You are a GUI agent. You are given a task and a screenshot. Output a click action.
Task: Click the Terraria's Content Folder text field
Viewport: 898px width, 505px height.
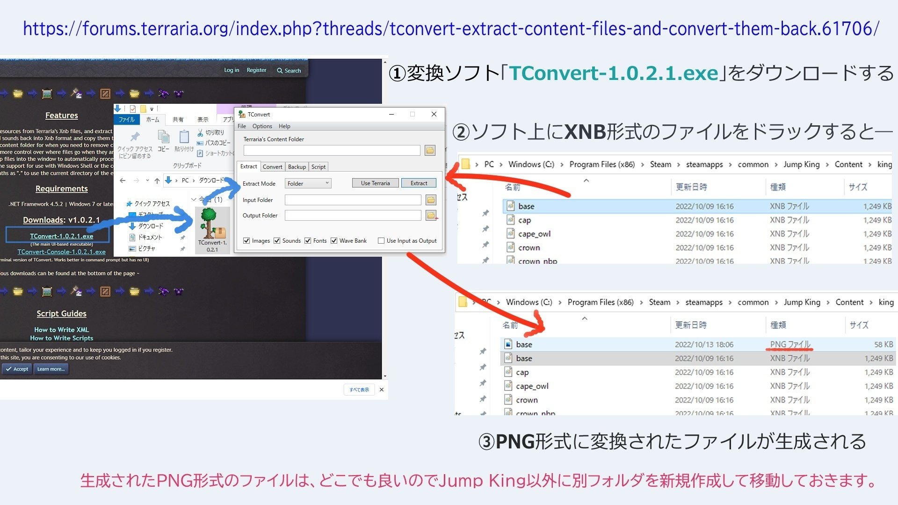pyautogui.click(x=332, y=150)
